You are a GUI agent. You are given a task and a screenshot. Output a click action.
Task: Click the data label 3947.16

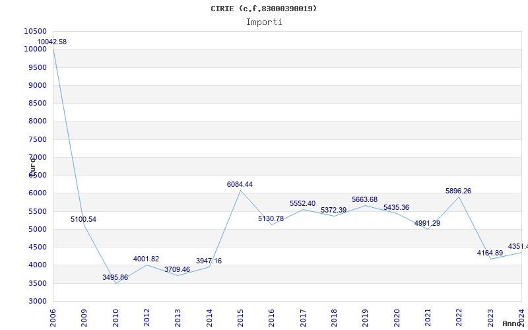click(x=209, y=261)
